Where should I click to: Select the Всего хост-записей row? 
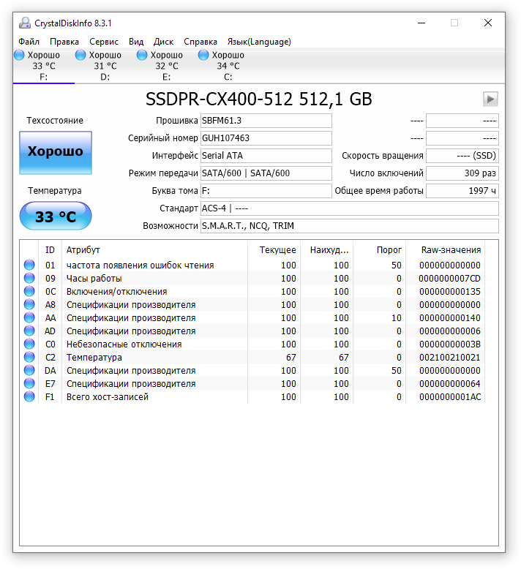point(252,396)
